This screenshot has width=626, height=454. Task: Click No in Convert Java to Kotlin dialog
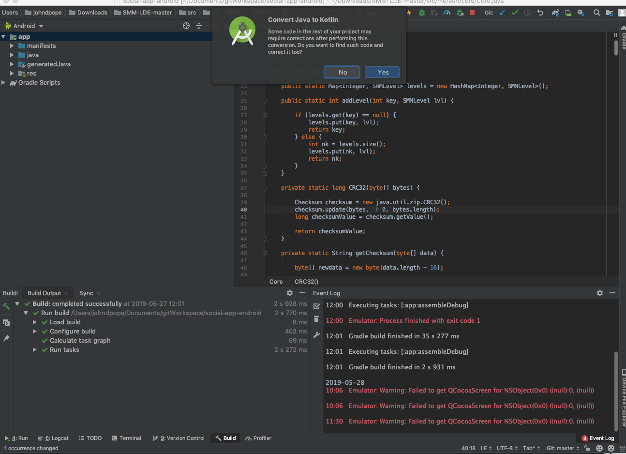pos(343,72)
